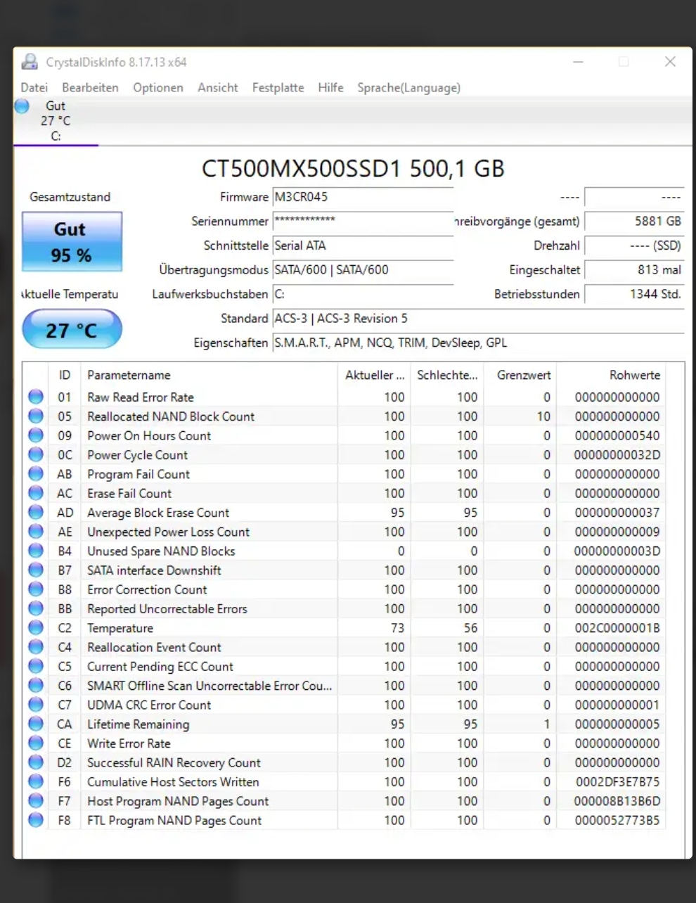Click the status orb for Reported Uncorrectable Errors
Screen dimensions: 696x903
tap(36, 608)
